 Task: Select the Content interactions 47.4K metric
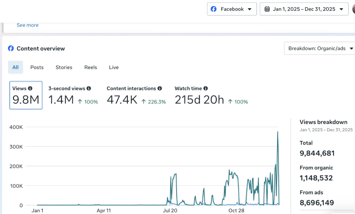point(136,95)
